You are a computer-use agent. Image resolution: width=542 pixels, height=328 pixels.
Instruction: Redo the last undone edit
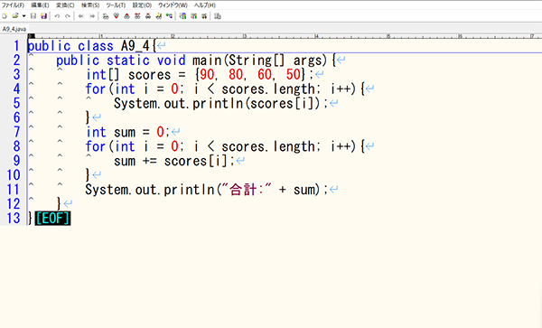(68, 16)
